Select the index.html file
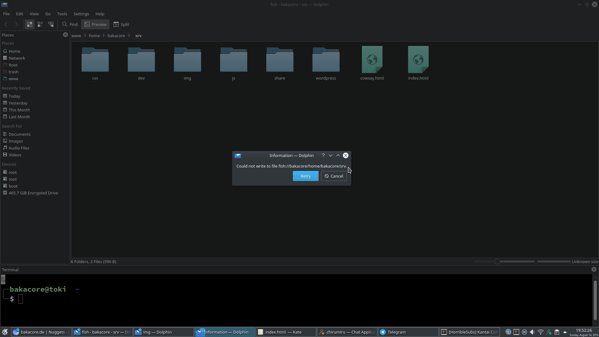Viewport: 599px width, 337px height. [418, 64]
